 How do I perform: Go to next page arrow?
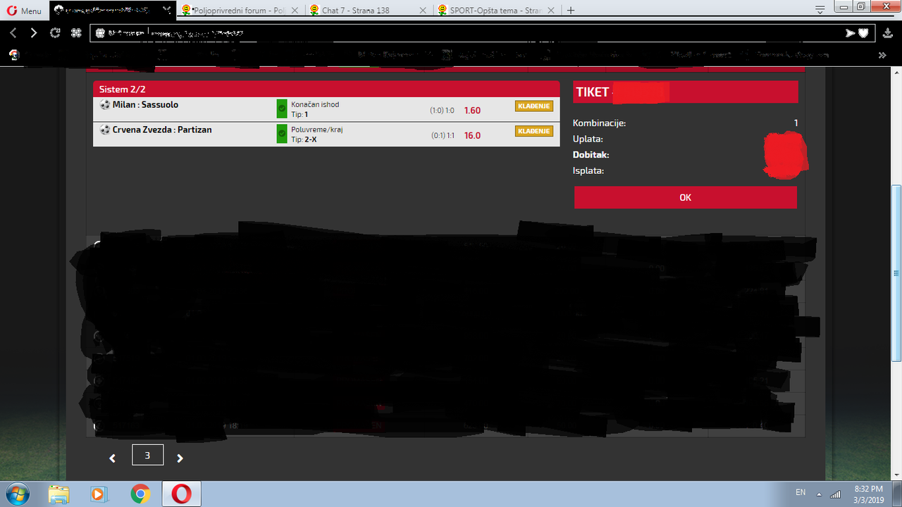click(x=180, y=458)
